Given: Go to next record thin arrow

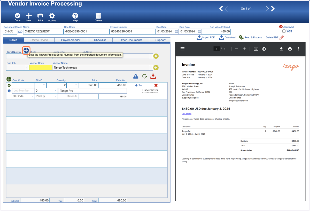Looking at the screenshot, I should [x=267, y=9].
